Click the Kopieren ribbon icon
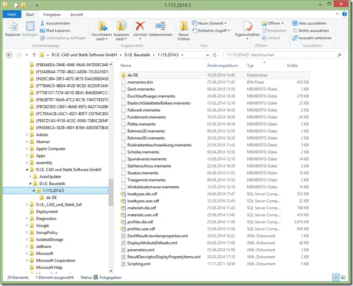The image size is (353, 286). coord(13,26)
